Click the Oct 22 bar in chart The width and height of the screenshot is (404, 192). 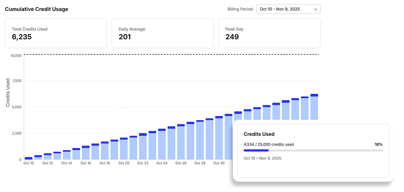[x=143, y=147]
